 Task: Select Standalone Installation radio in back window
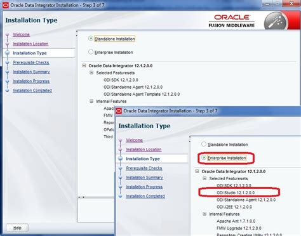(91, 39)
